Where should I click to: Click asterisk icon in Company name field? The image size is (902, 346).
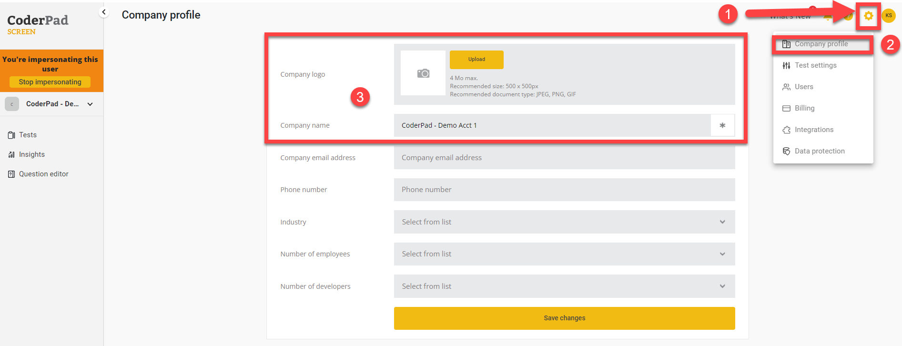722,125
